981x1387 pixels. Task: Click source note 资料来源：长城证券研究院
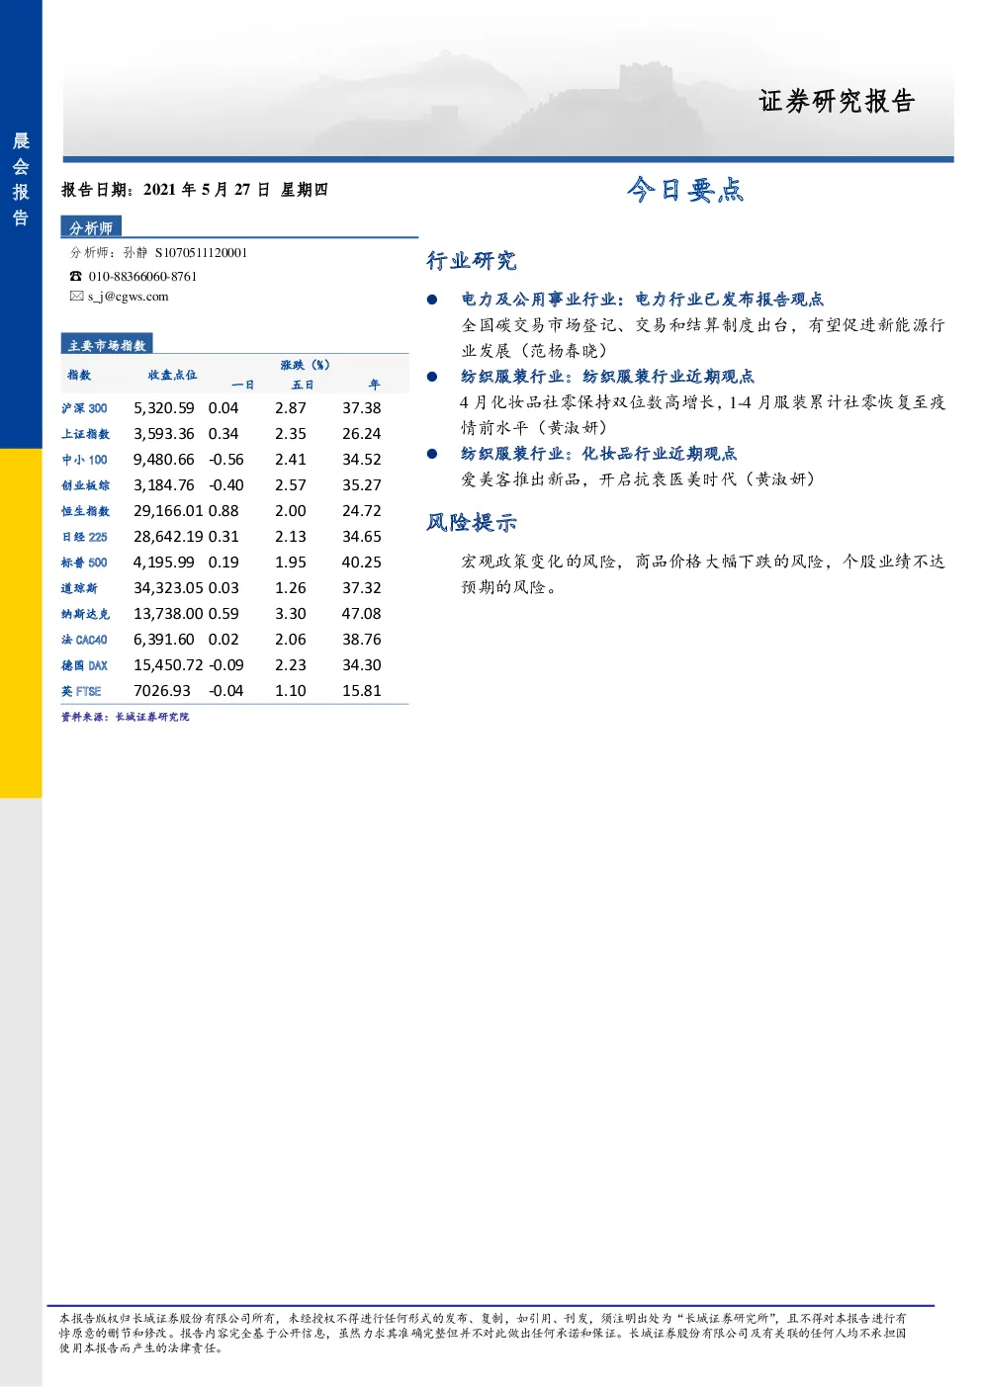[x=125, y=717]
